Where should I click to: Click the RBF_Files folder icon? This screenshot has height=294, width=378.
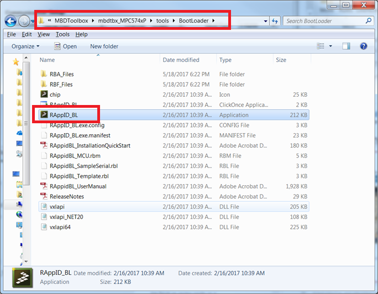pos(44,84)
